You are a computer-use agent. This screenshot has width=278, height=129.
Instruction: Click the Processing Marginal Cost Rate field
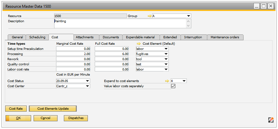click(73, 54)
